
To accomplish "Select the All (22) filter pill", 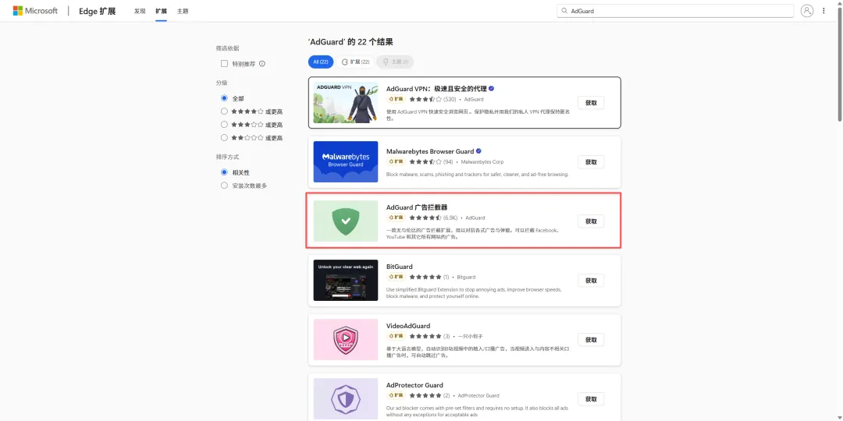I will [321, 62].
